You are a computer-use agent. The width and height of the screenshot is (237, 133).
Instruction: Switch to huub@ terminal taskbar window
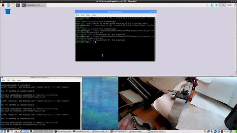[x=82, y=132]
